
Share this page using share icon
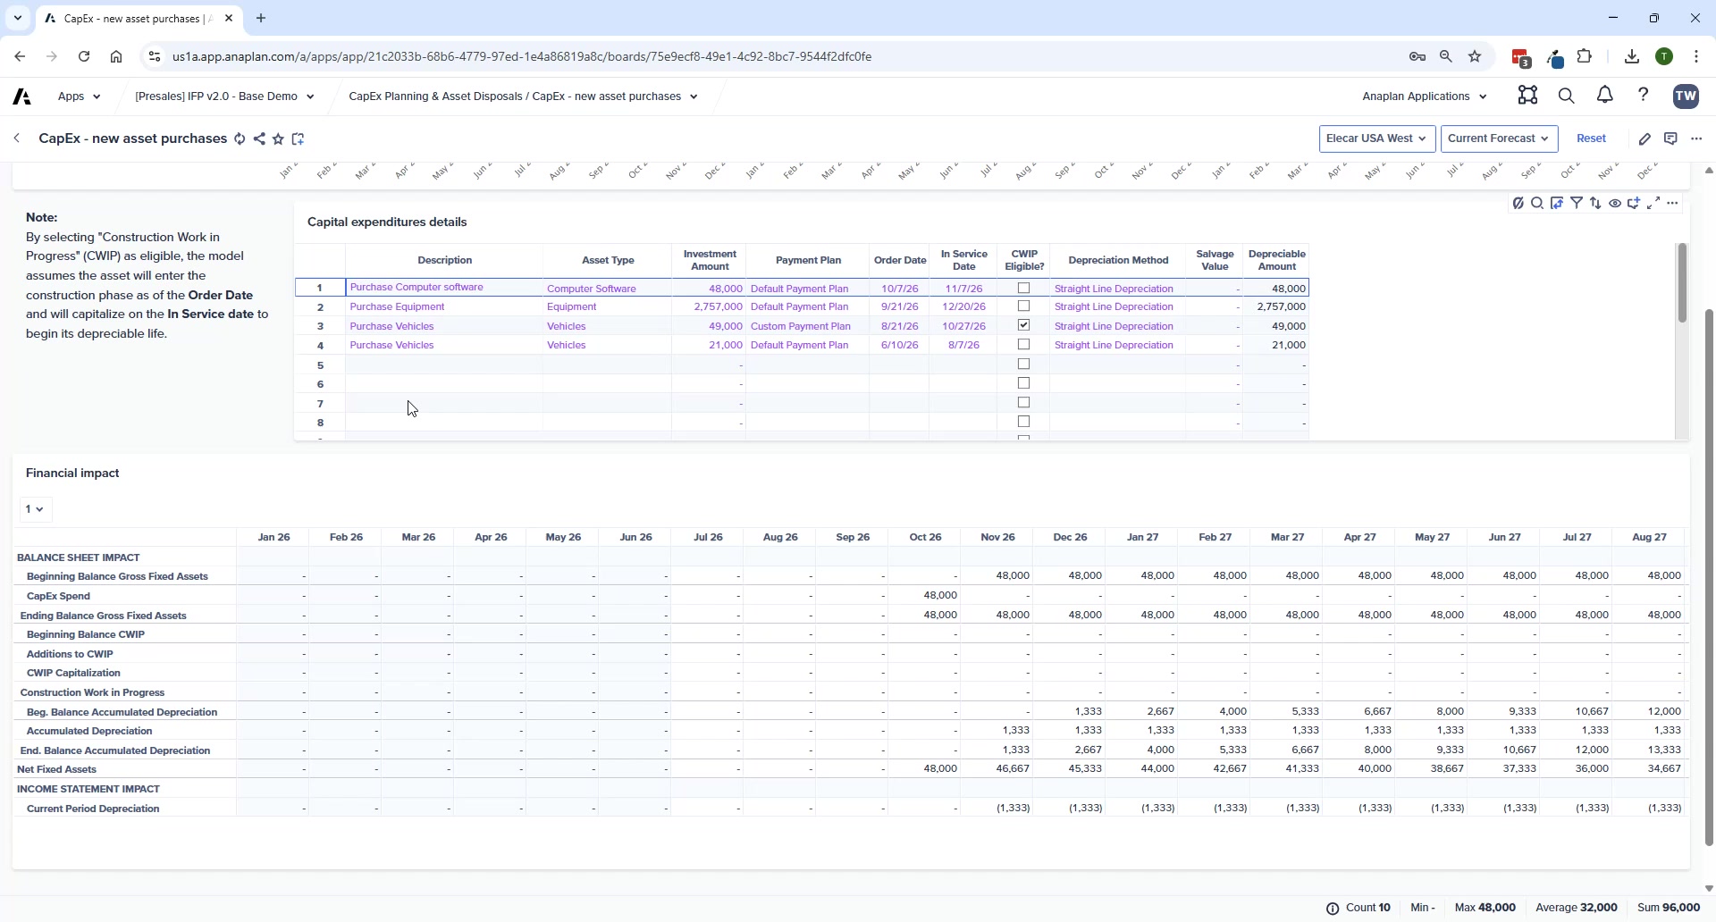click(x=259, y=138)
